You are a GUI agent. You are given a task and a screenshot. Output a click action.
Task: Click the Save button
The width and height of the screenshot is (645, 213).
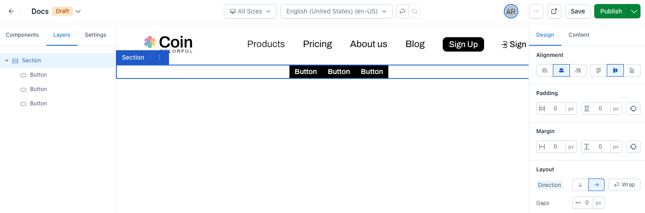(x=578, y=11)
